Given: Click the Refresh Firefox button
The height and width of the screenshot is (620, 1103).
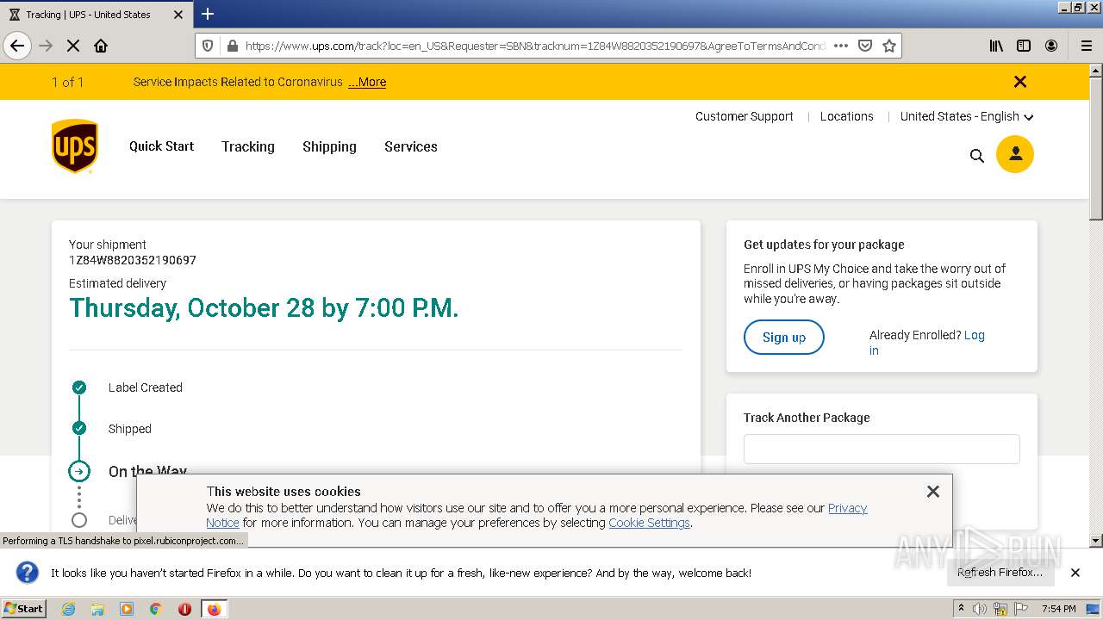Looking at the screenshot, I should click(1000, 573).
